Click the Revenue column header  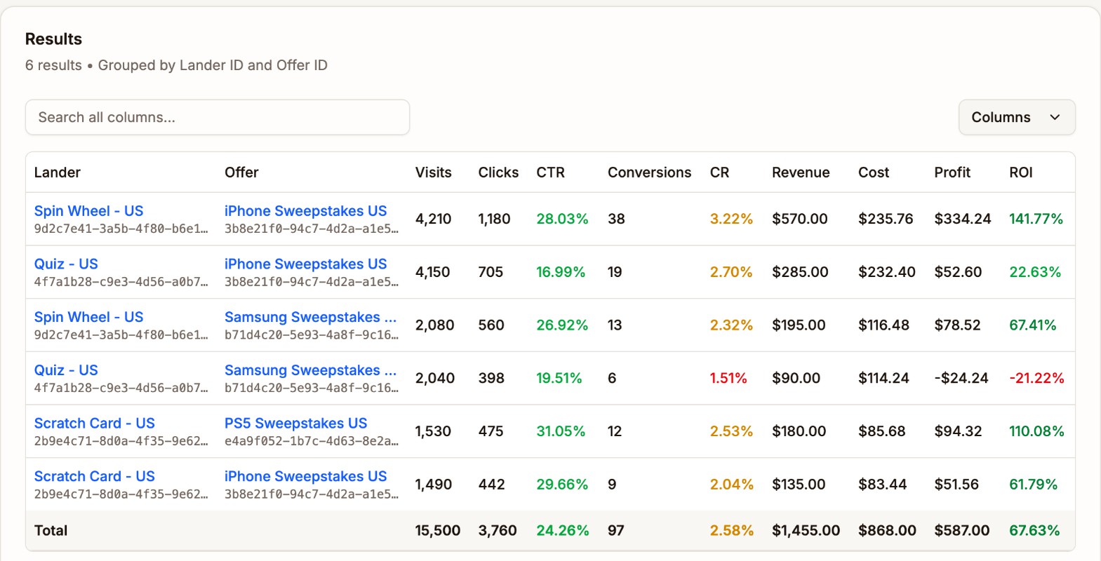[x=801, y=173]
